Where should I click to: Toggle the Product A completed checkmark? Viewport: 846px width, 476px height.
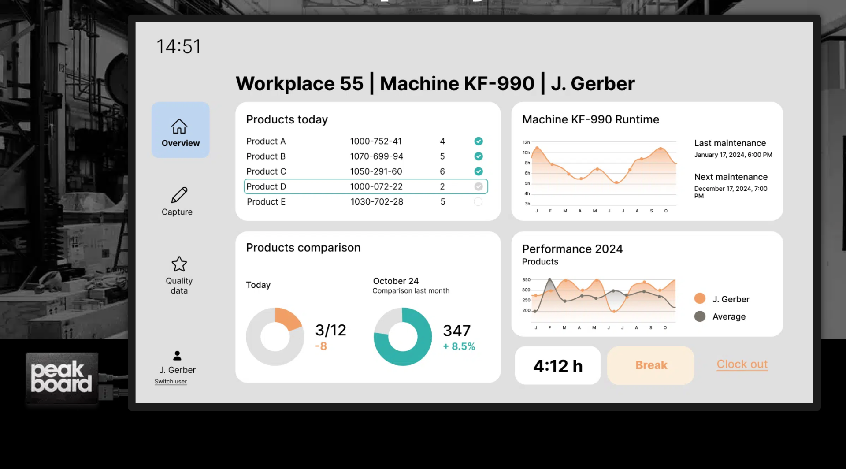pyautogui.click(x=479, y=141)
